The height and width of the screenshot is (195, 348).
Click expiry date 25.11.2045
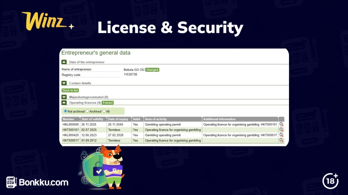pos(115,124)
